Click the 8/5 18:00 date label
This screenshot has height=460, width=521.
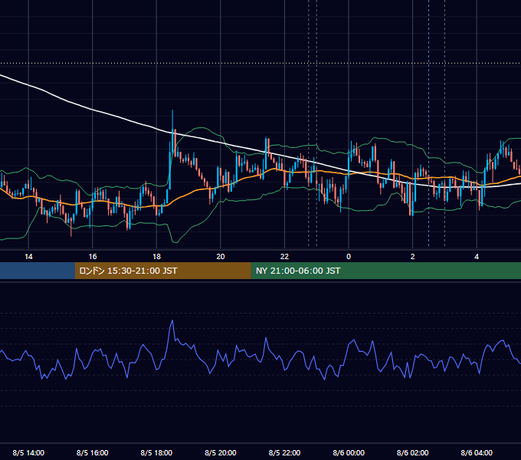[x=156, y=452]
